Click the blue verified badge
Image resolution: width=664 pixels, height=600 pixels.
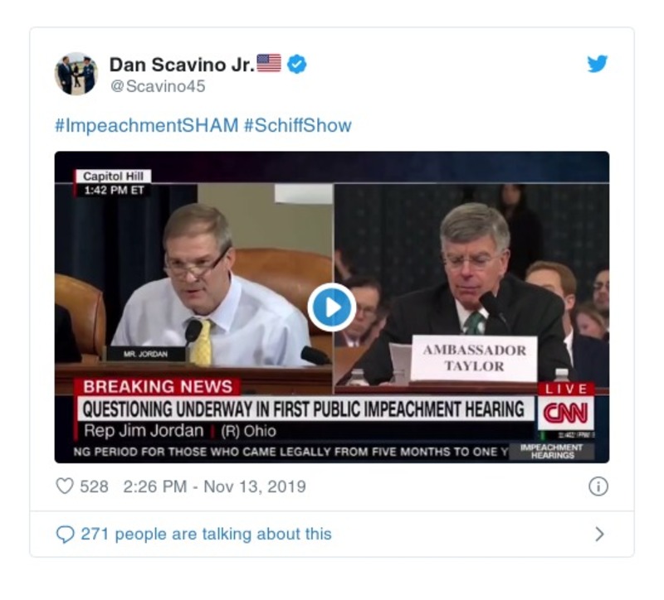point(297,64)
